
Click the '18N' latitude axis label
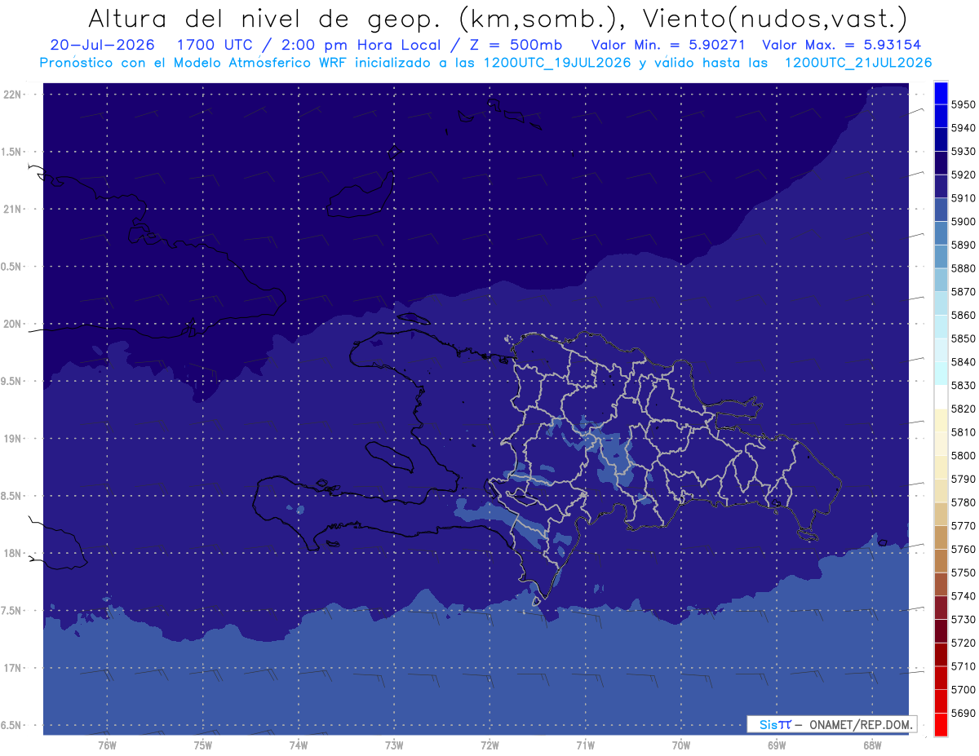coord(11,553)
